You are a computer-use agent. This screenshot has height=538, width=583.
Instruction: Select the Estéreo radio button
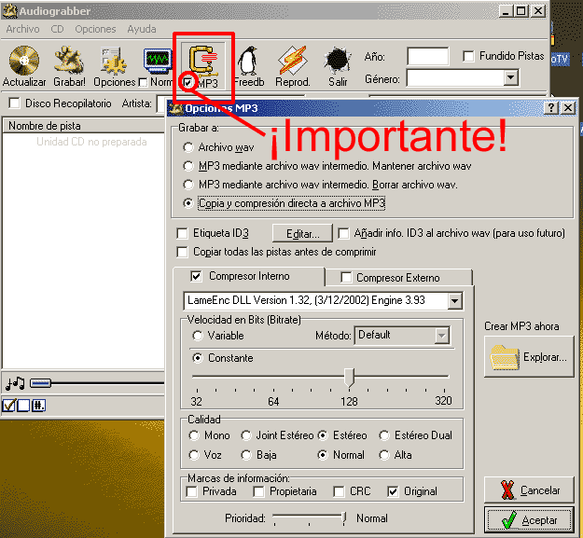(x=323, y=435)
